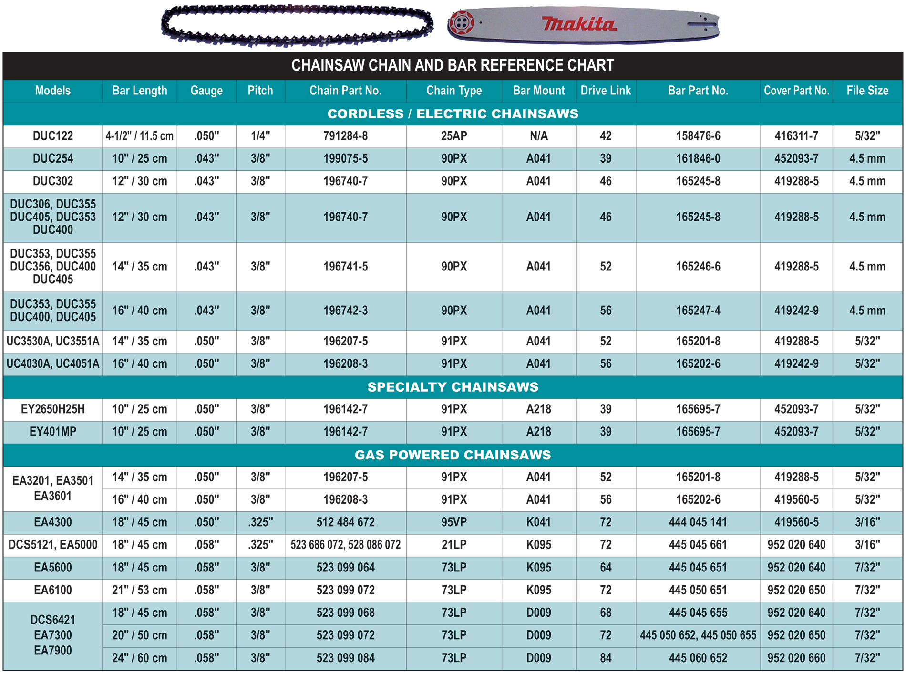Image resolution: width=906 pixels, height=675 pixels.
Task: Select the 21LP chain type cell
Action: (453, 545)
